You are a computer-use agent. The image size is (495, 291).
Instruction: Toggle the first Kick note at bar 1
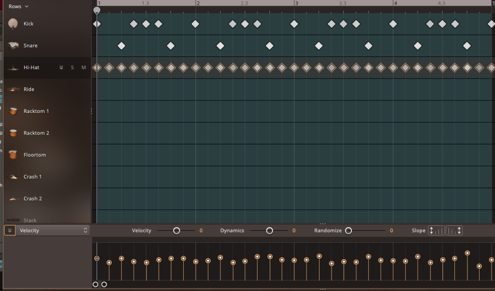tap(97, 24)
